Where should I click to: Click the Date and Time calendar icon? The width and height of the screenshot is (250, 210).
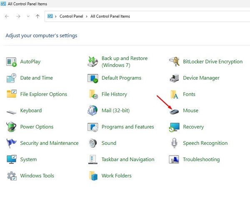(x=11, y=78)
